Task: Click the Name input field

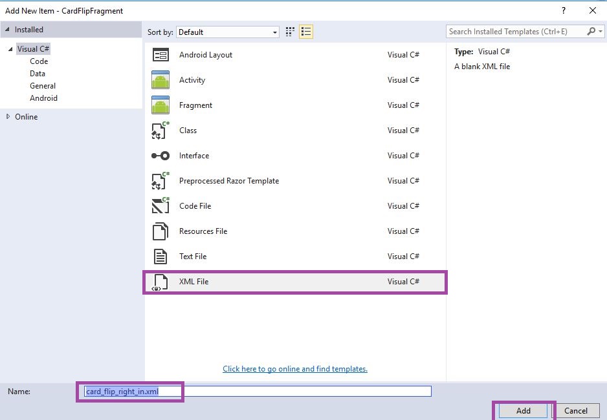Action: 258,392
